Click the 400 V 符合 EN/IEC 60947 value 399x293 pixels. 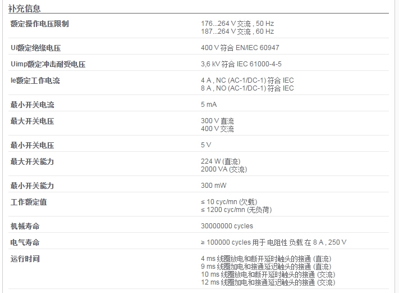click(240, 48)
